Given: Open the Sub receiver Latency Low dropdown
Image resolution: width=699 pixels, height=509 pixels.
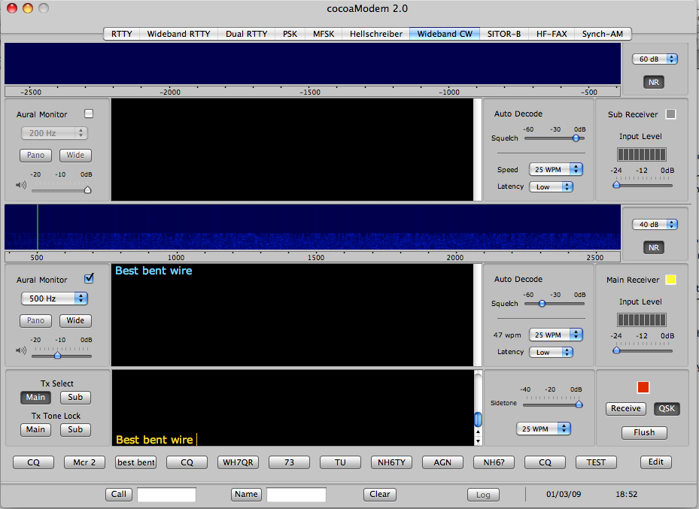Looking at the screenshot, I should 551,187.
